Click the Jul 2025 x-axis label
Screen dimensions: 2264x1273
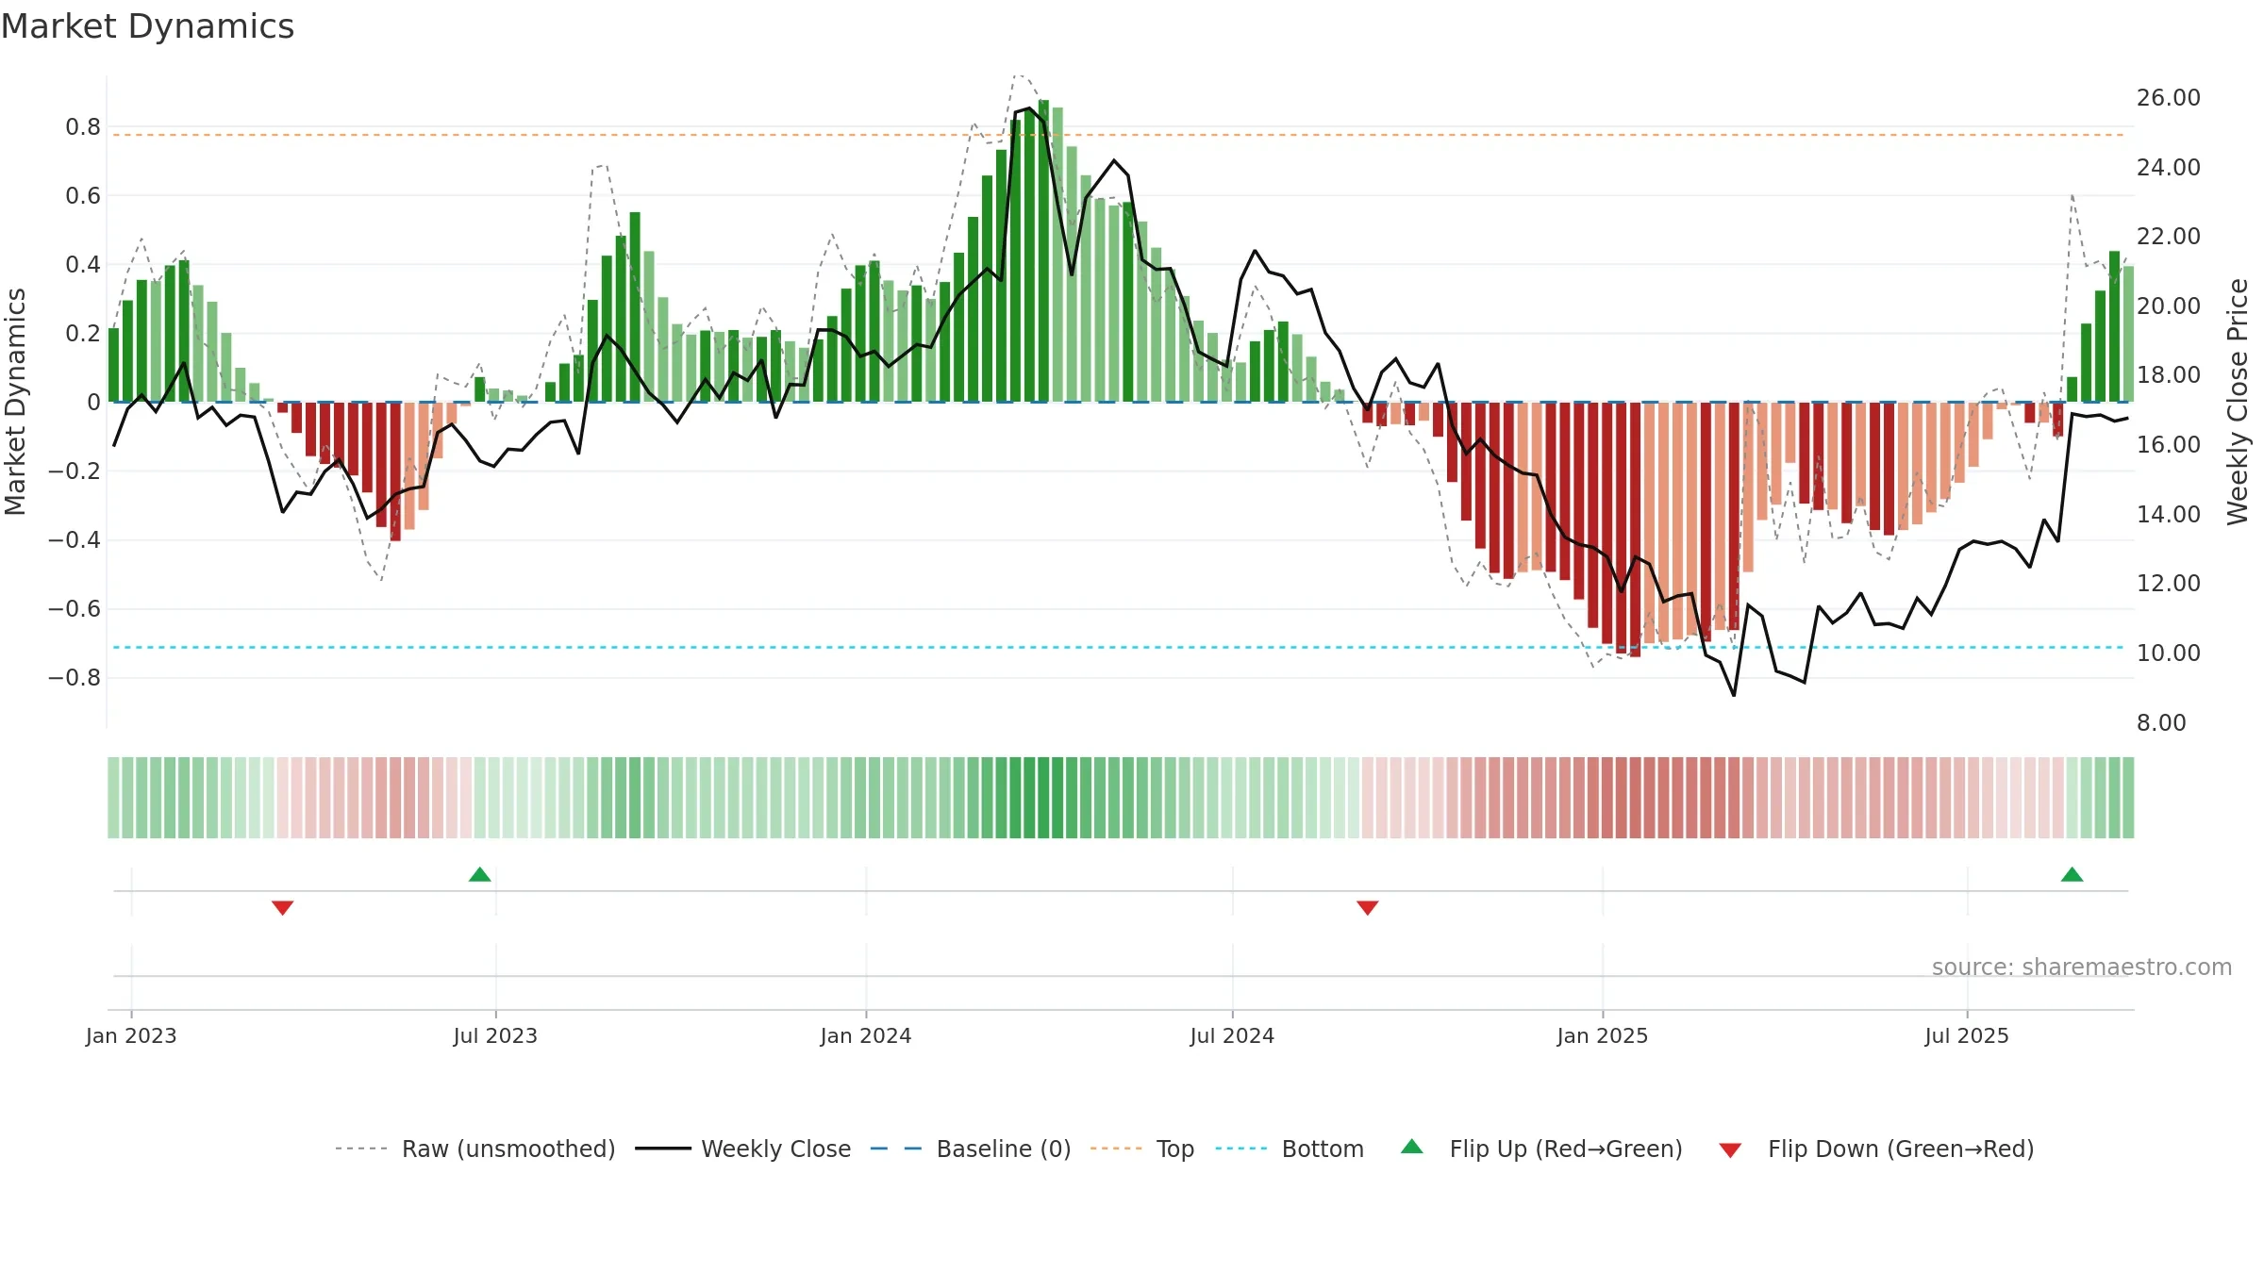pyautogui.click(x=1967, y=1035)
